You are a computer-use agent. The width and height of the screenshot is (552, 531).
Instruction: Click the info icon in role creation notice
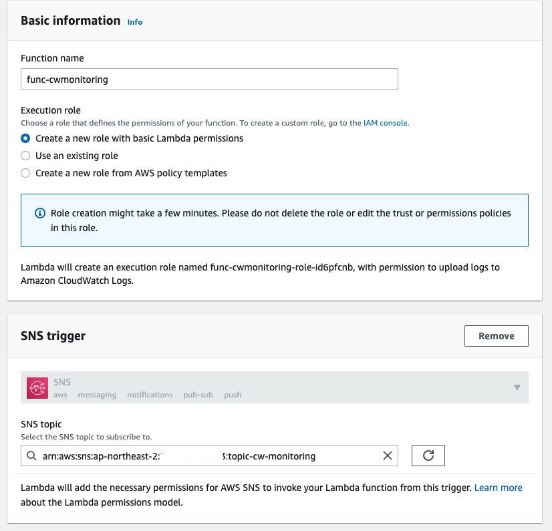(x=39, y=214)
